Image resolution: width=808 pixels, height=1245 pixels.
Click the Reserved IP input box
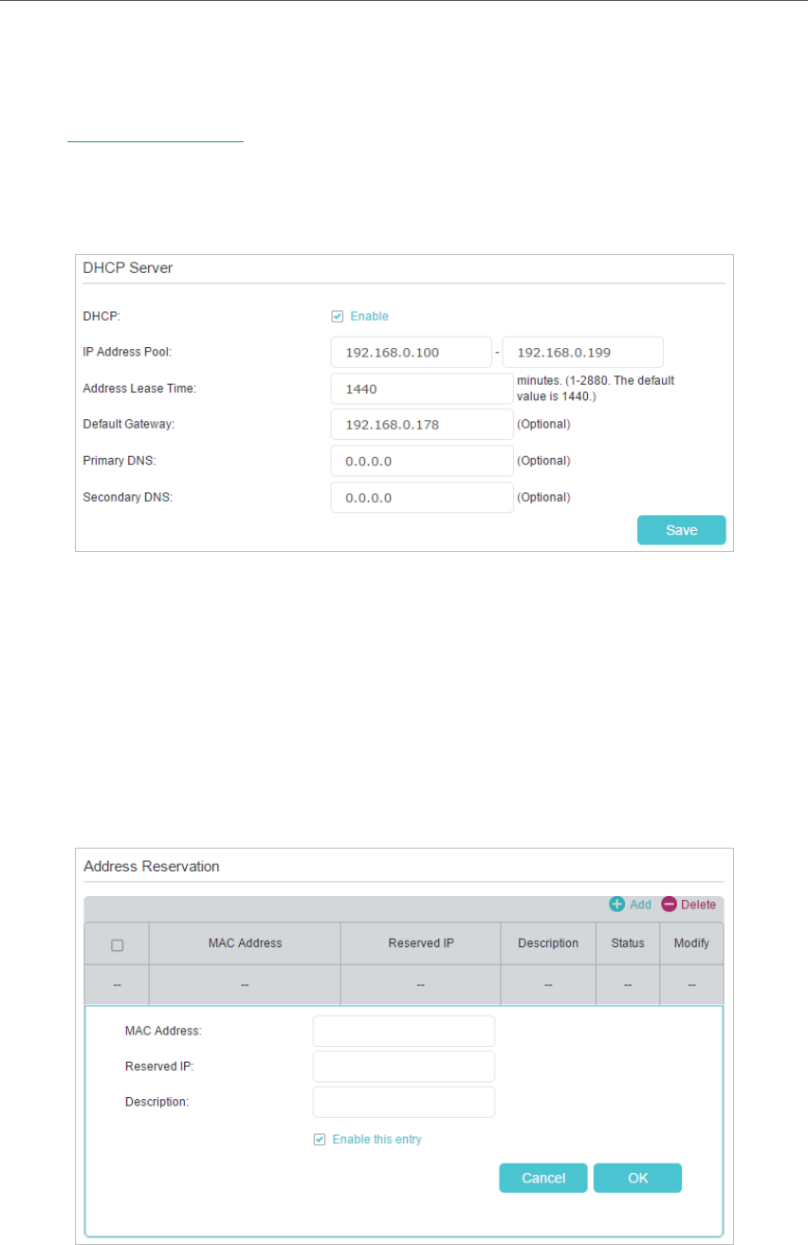(x=404, y=1067)
